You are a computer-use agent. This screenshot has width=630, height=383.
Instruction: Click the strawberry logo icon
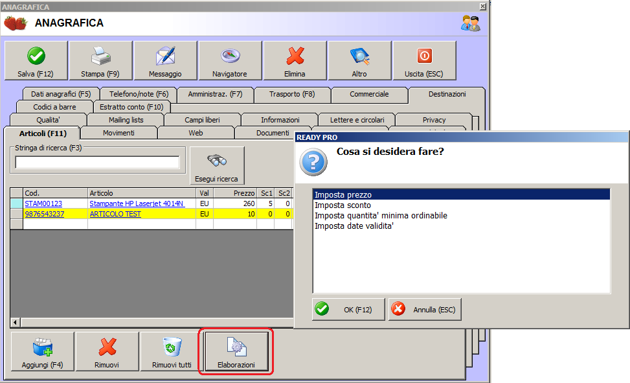(16, 23)
